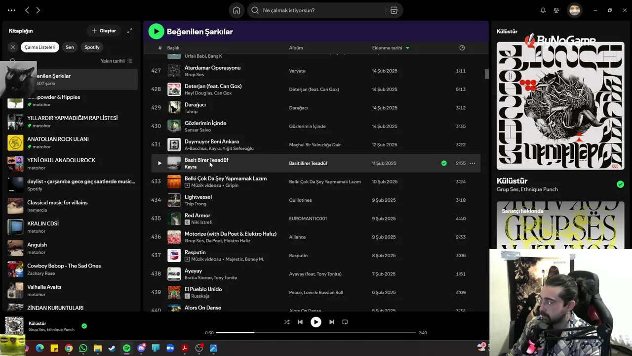Seek on the playback progress bar

tap(316, 333)
